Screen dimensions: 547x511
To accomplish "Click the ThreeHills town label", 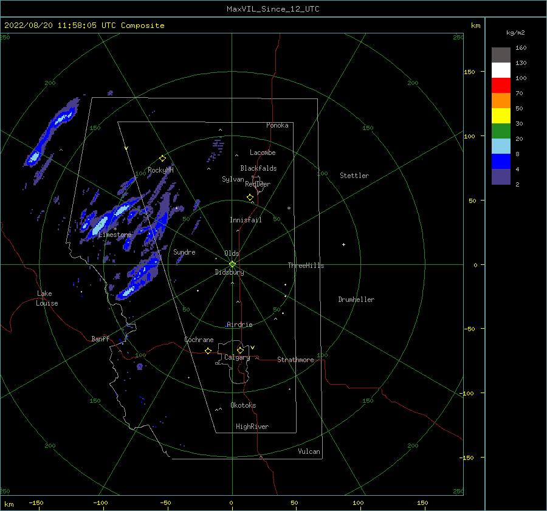I will coord(306,266).
